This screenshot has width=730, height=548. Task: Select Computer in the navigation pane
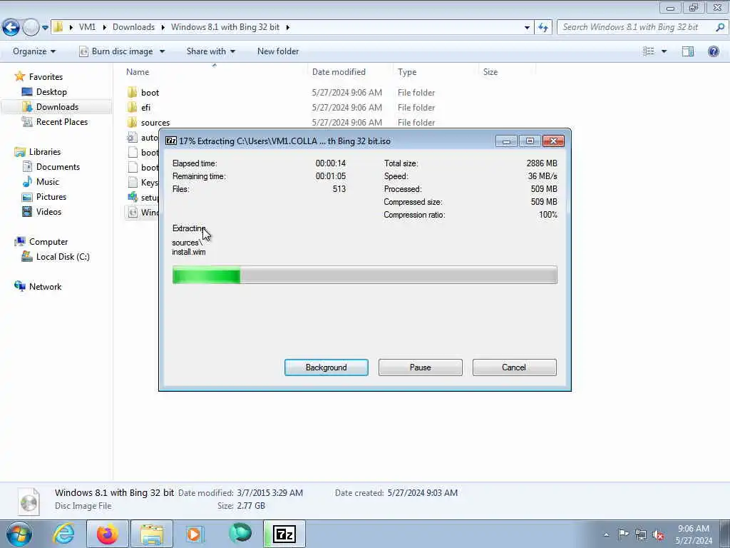[x=48, y=242]
